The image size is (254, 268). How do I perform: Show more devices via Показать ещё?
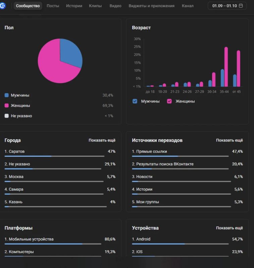click(x=230, y=228)
